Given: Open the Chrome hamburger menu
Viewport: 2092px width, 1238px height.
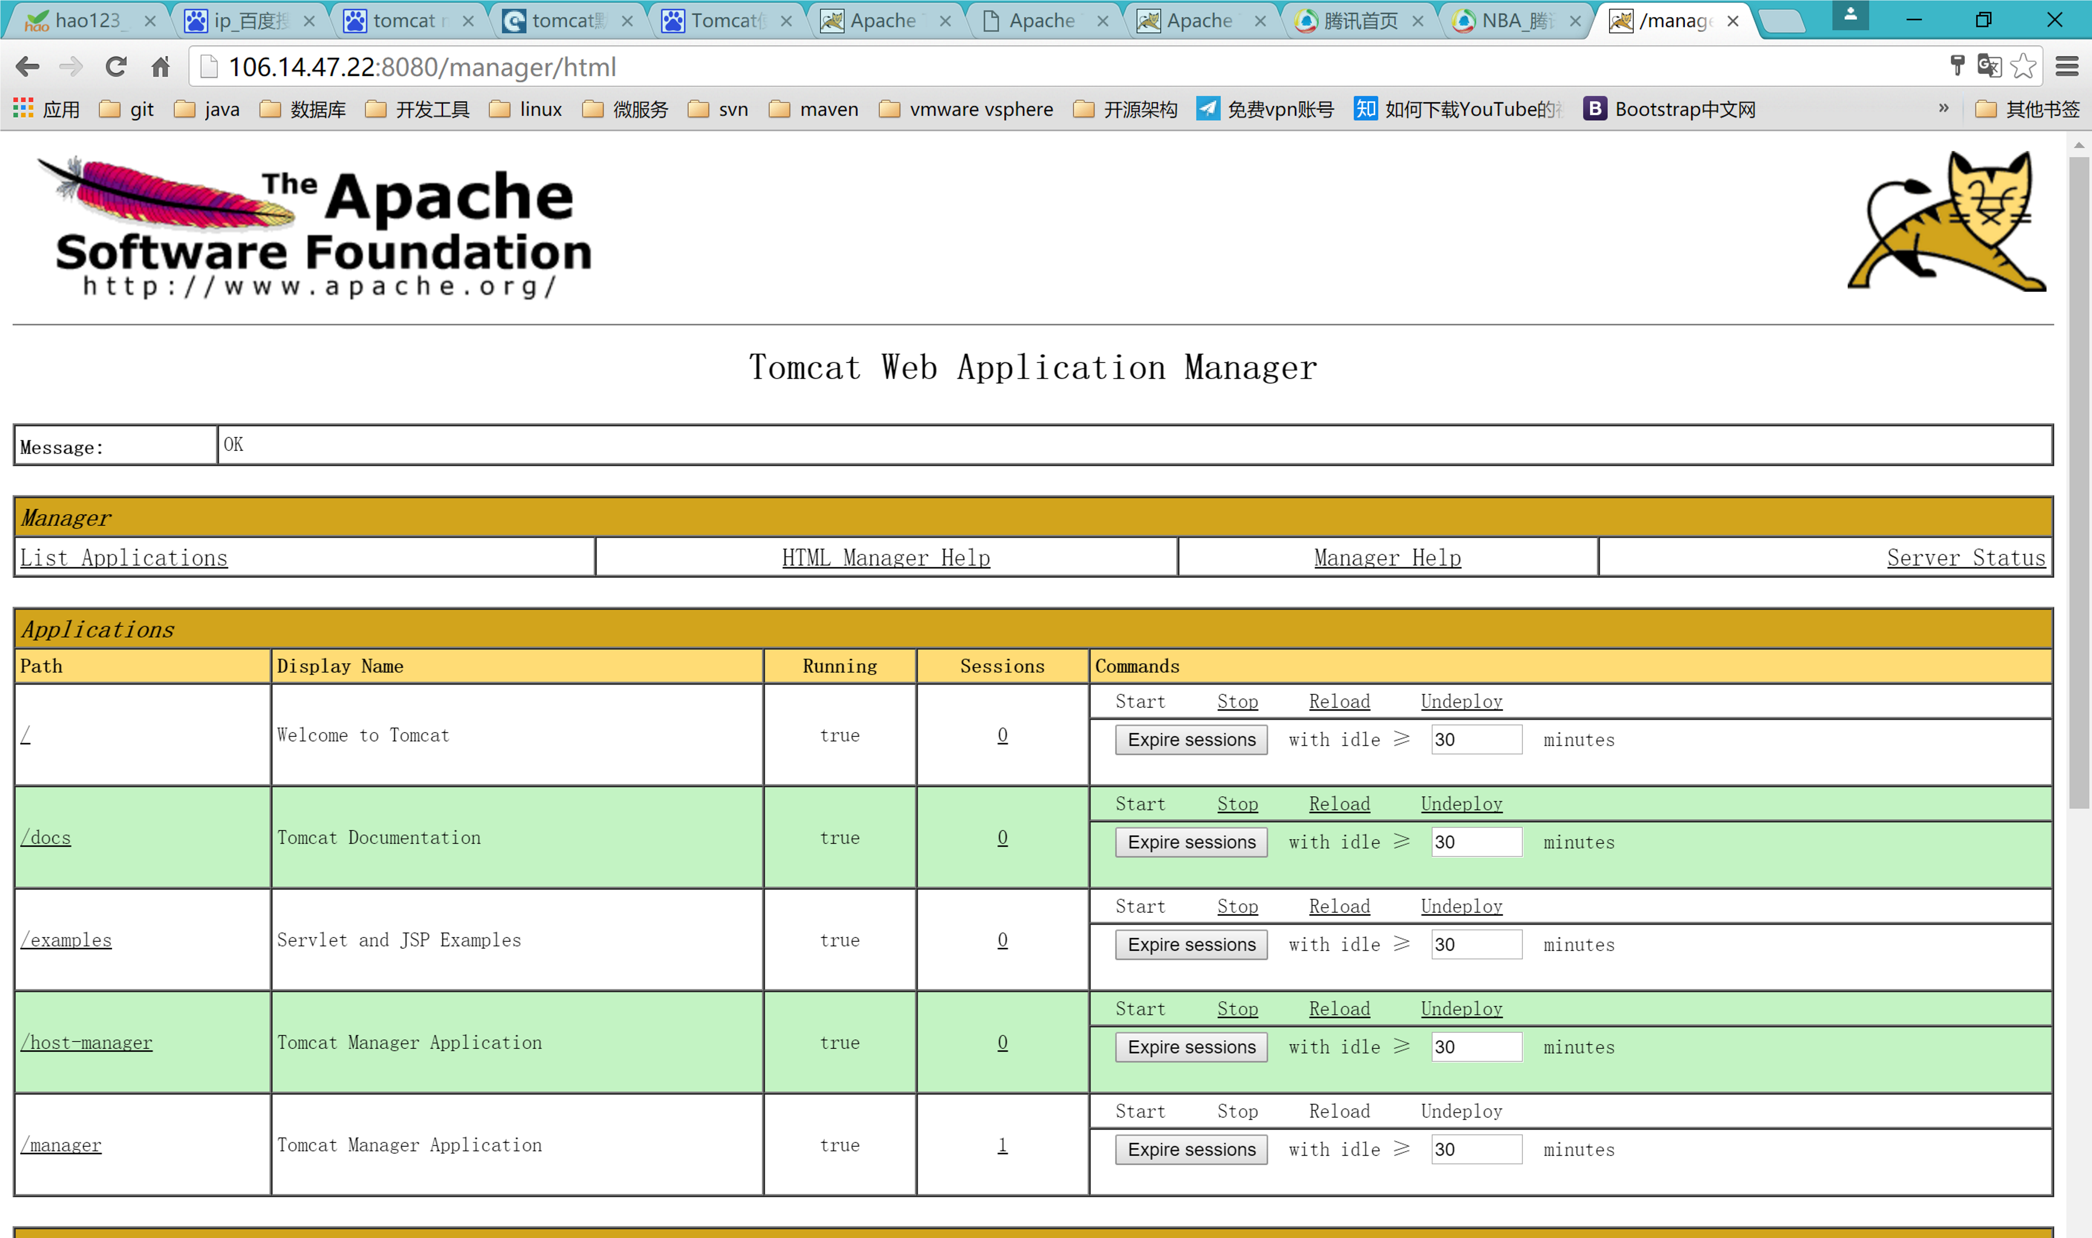Looking at the screenshot, I should coord(2067,67).
